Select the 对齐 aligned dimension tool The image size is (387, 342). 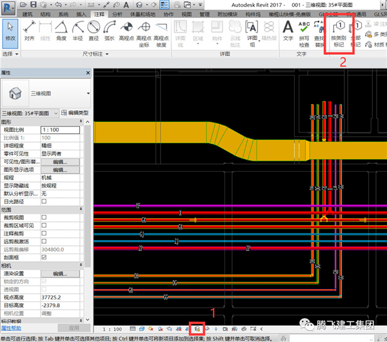click(29, 30)
